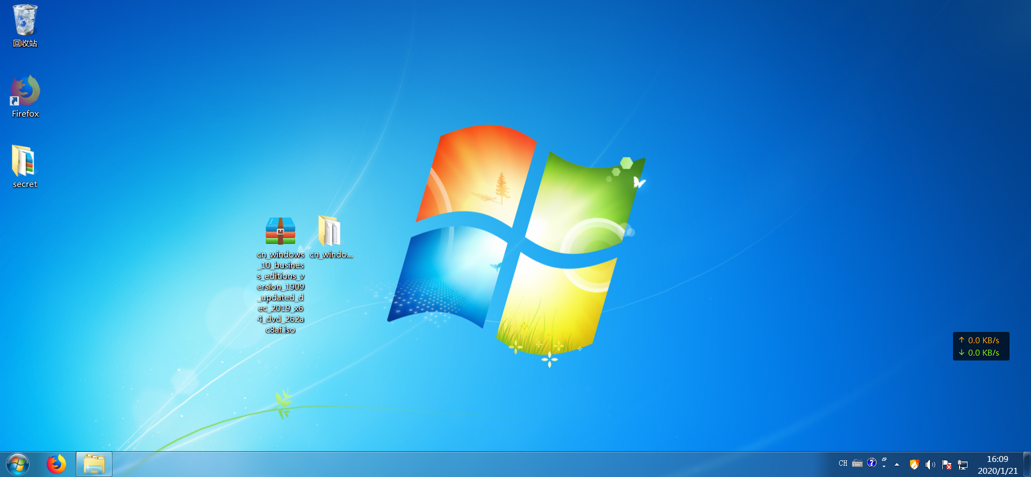The height and width of the screenshot is (477, 1031).
Task: Click the volume speaker tray icon
Action: [930, 465]
